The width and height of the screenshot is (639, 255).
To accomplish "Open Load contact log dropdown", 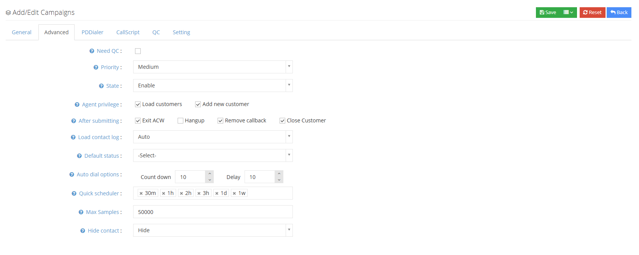I will (x=213, y=137).
